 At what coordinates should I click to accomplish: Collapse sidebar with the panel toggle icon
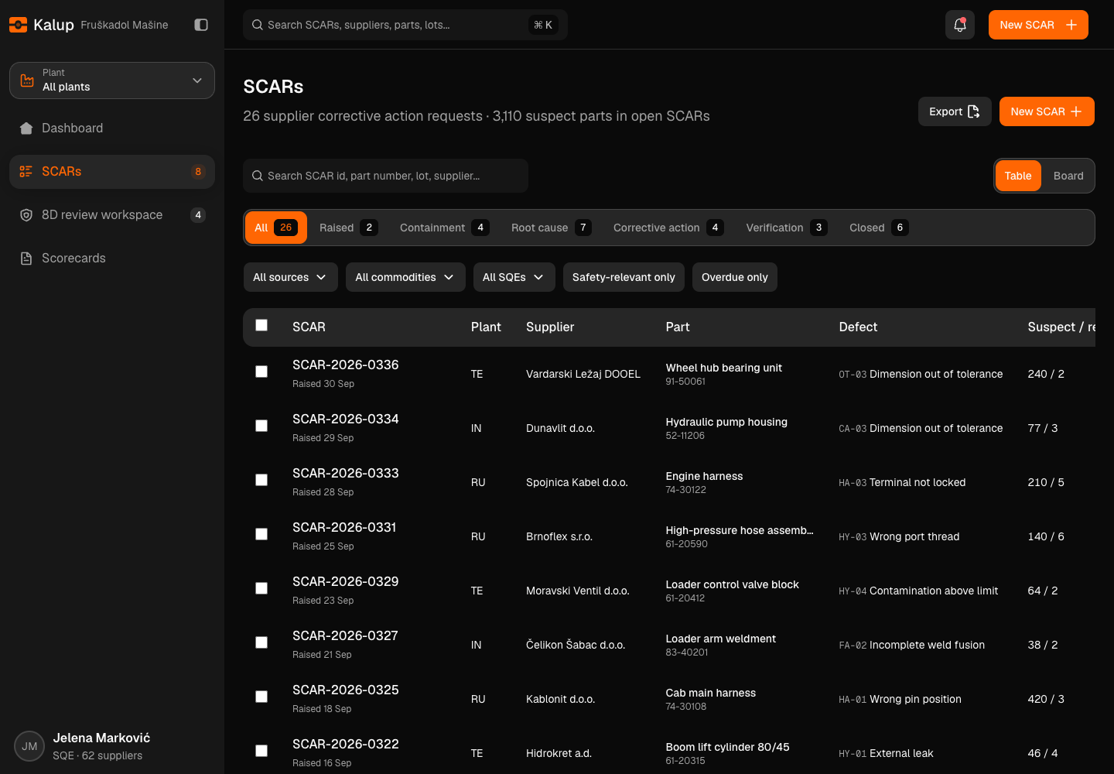201,25
